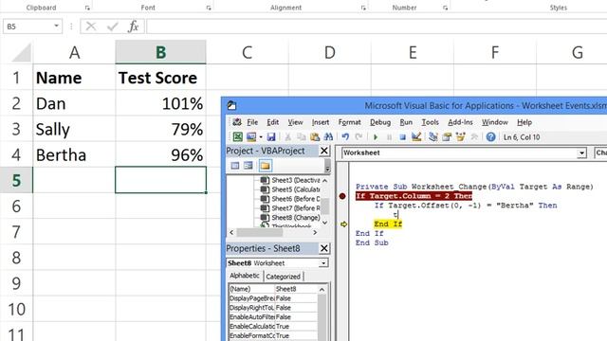Select Sheet3 (Deactivate) in project tree
This screenshot has width=607, height=341.
click(290, 180)
